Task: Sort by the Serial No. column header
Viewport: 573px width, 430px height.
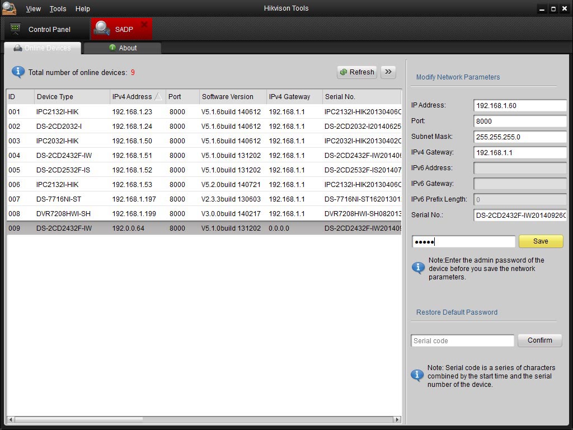Action: (362, 96)
